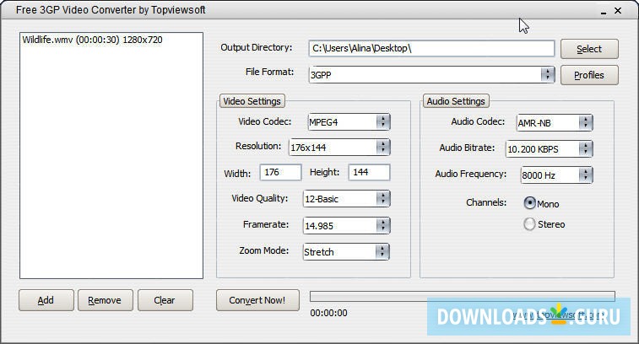Expand the Framerate dropdown

pos(346,225)
